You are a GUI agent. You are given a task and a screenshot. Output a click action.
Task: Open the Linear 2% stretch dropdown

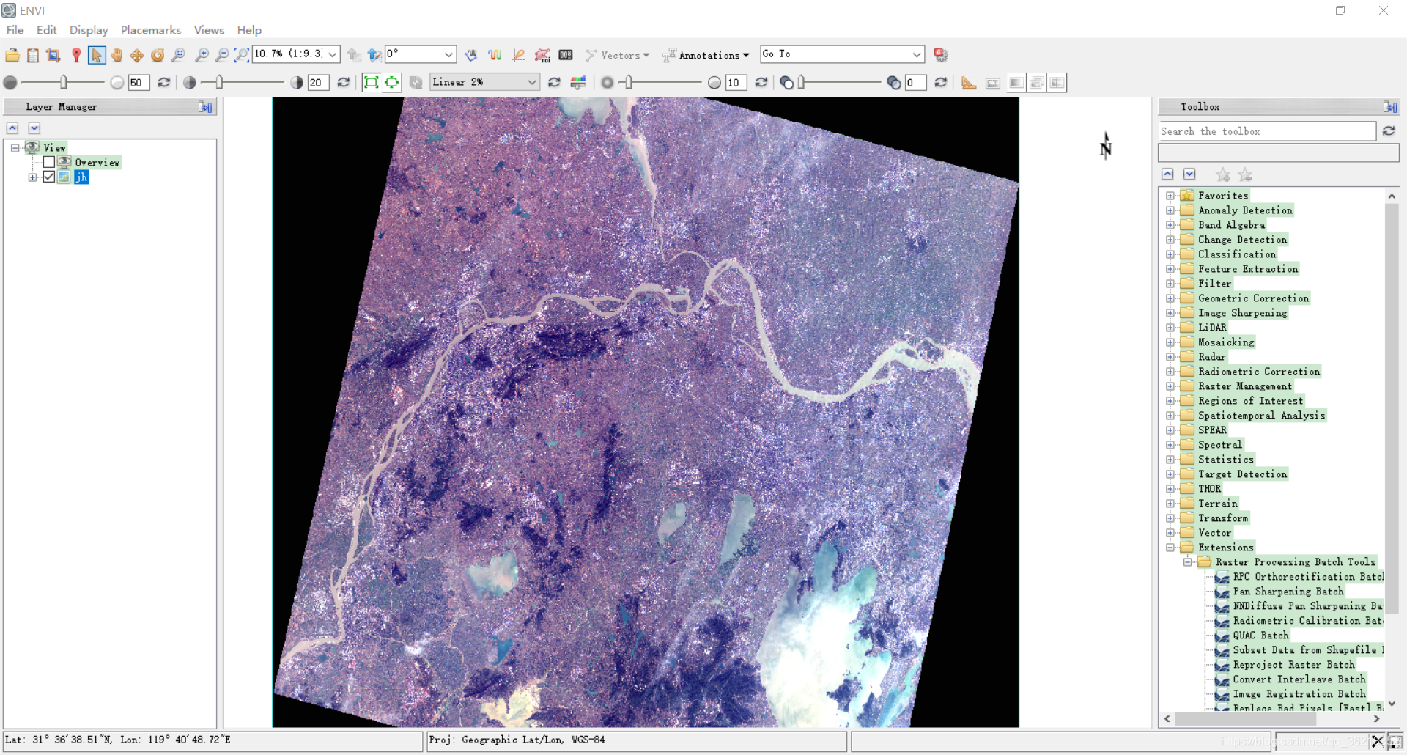tap(484, 82)
